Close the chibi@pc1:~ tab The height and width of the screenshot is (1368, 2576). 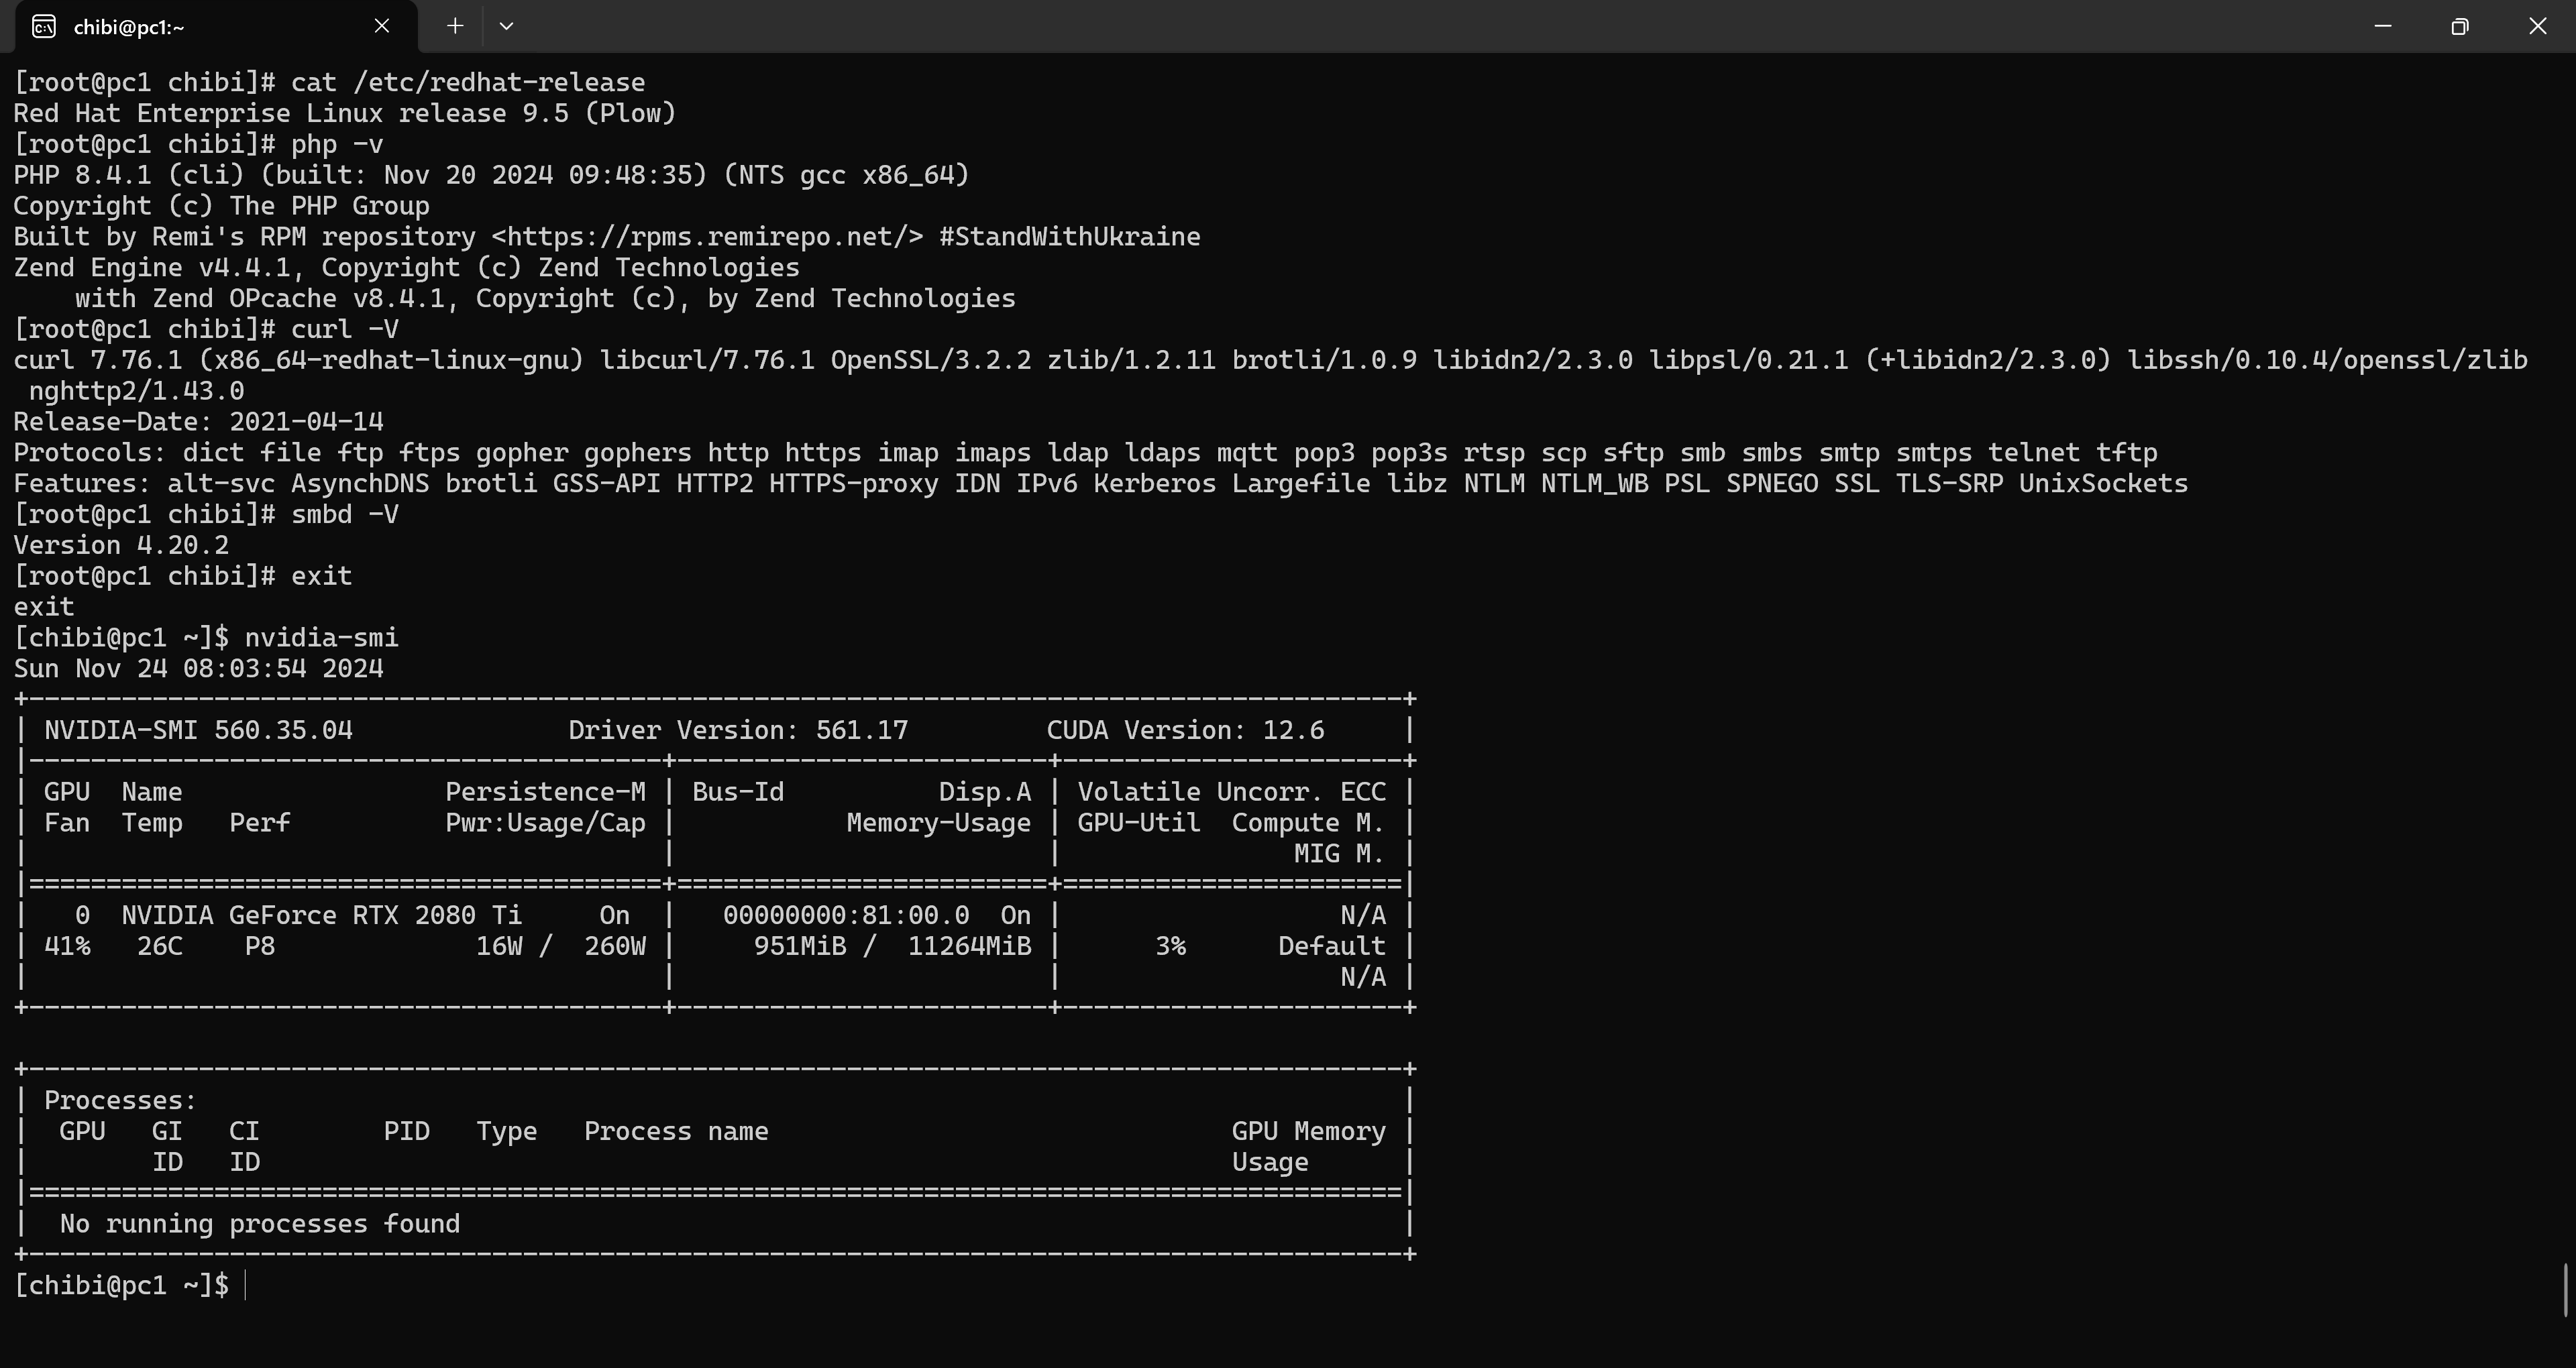pos(381,26)
